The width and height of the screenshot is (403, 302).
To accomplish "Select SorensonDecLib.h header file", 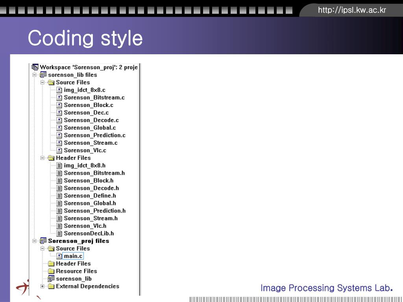I will (x=89, y=234).
